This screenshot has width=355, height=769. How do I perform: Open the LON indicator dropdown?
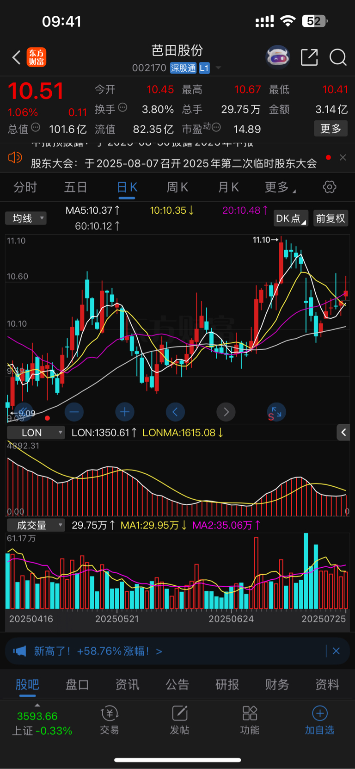pos(36,433)
